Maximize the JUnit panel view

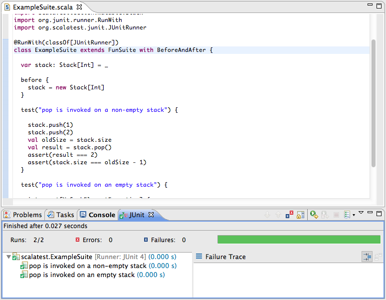pyautogui.click(x=380, y=213)
